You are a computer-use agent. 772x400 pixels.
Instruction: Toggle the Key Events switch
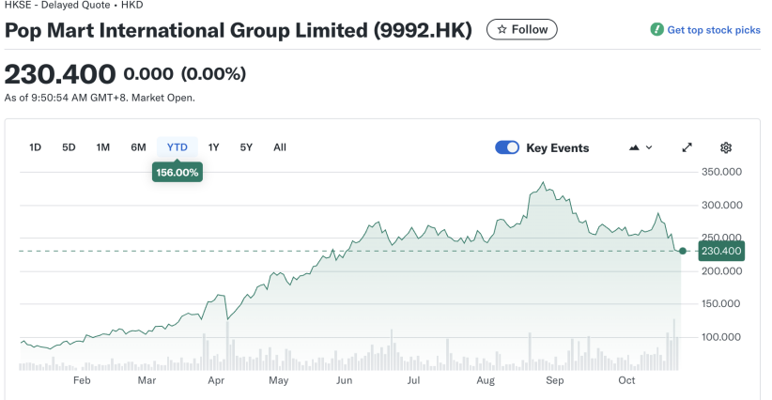coord(507,147)
